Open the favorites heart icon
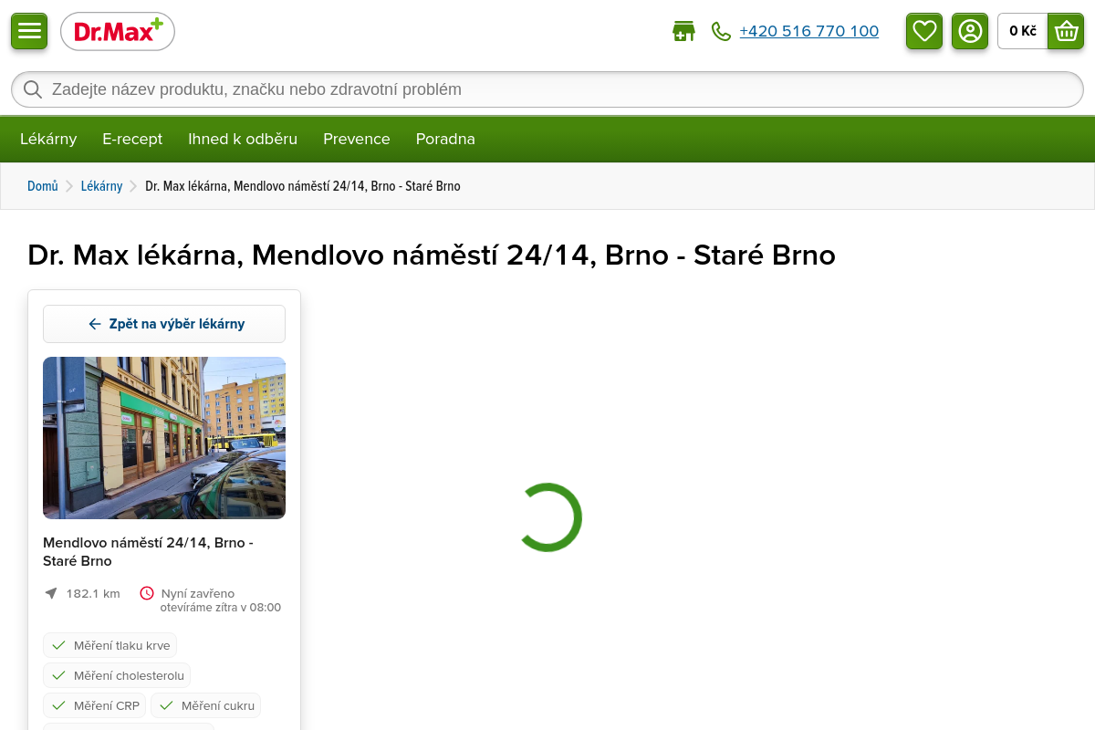This screenshot has width=1095, height=730. (x=924, y=31)
